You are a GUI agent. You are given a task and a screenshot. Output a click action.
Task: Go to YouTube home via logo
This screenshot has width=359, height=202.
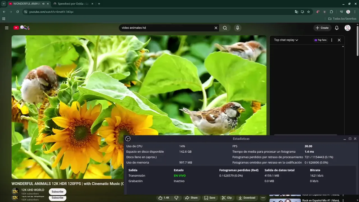click(x=21, y=27)
